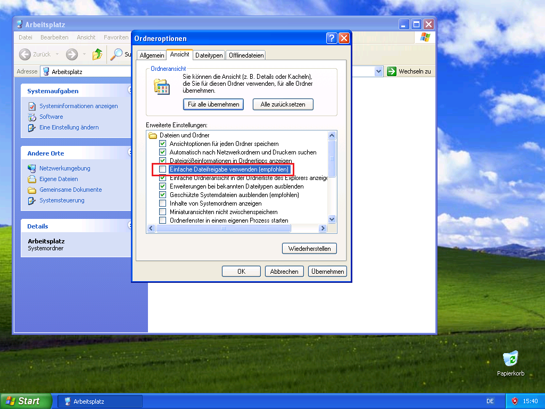This screenshot has width=545, height=409.
Task: Open the forward history dropdown arrow
Action: 84,54
